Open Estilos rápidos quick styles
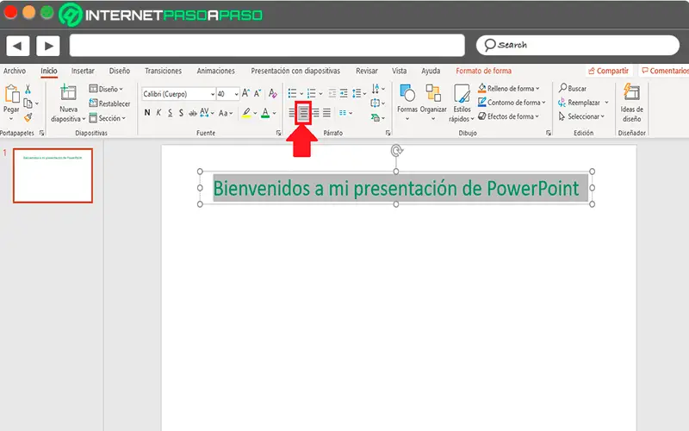 tap(462, 103)
